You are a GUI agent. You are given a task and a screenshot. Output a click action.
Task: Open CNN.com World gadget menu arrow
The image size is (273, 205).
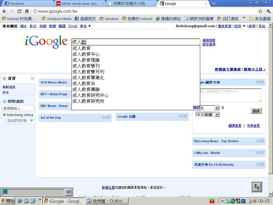pos(258,153)
